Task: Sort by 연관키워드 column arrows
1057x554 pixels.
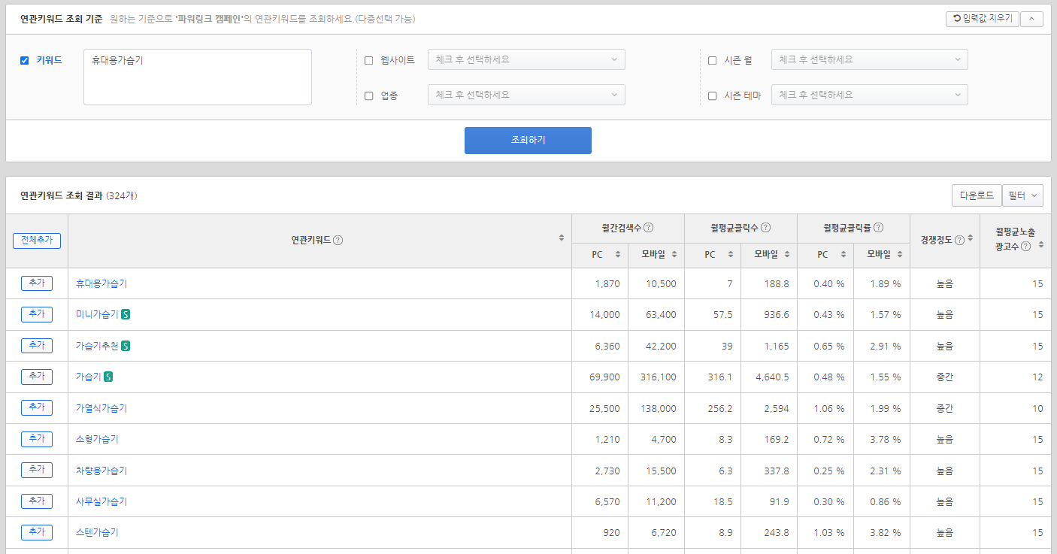Action: 562,238
